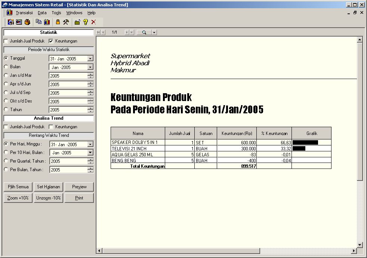Open the hammer and wrench tools icon
The height and width of the screenshot is (258, 367).
[66, 22]
